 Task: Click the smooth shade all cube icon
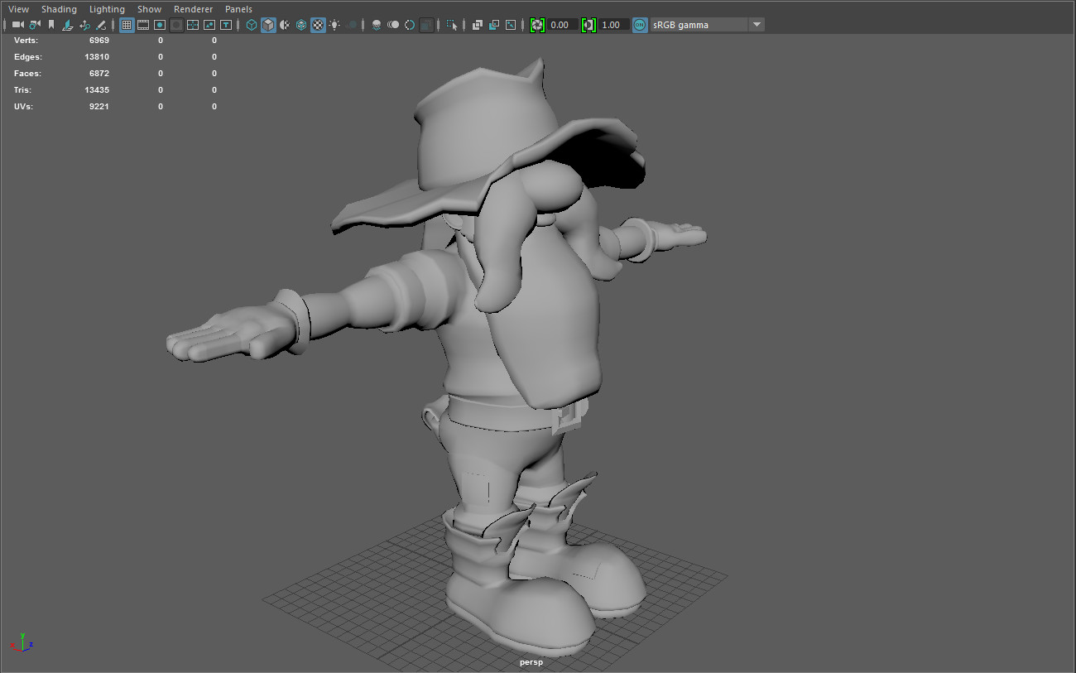click(268, 25)
